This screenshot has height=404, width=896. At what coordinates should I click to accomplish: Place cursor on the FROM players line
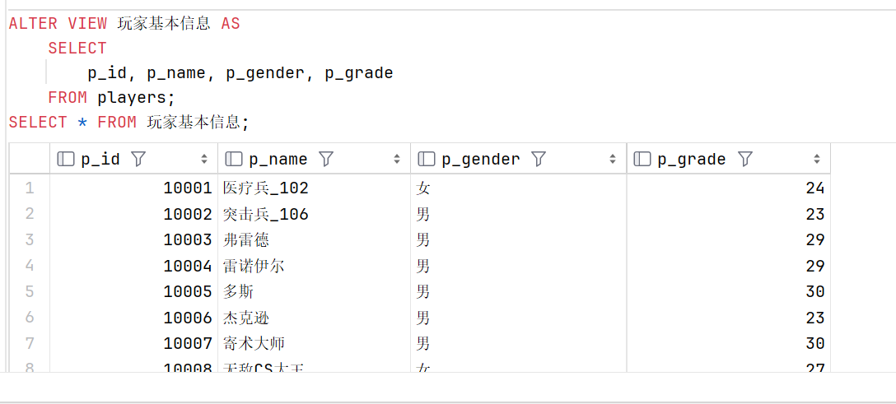coord(111,98)
